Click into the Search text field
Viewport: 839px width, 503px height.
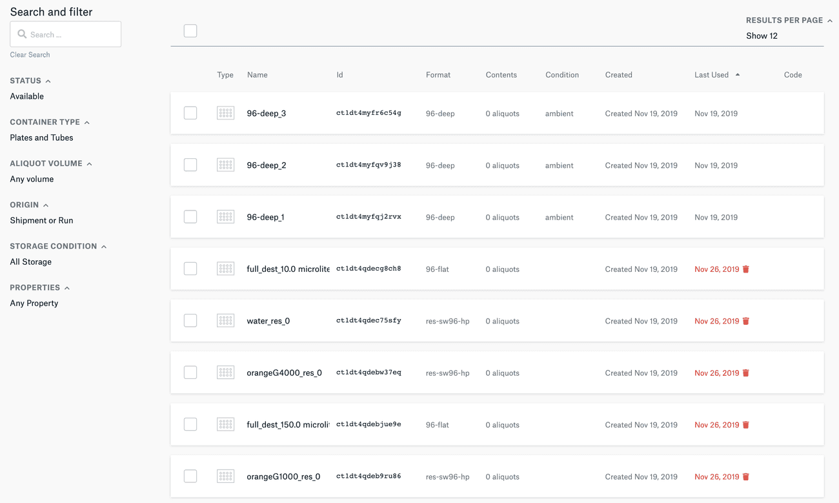[72, 34]
